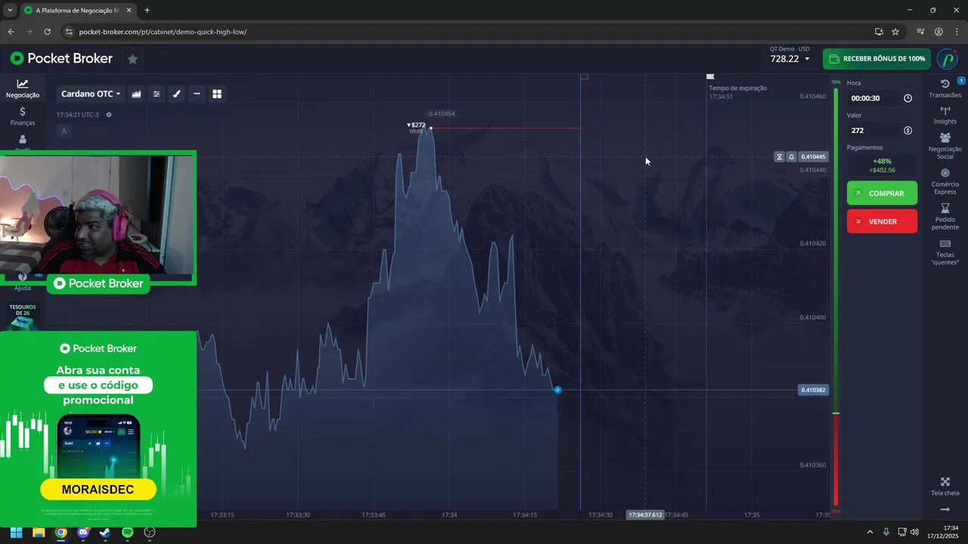
Task: Select the drawing brush tool
Action: click(x=177, y=94)
